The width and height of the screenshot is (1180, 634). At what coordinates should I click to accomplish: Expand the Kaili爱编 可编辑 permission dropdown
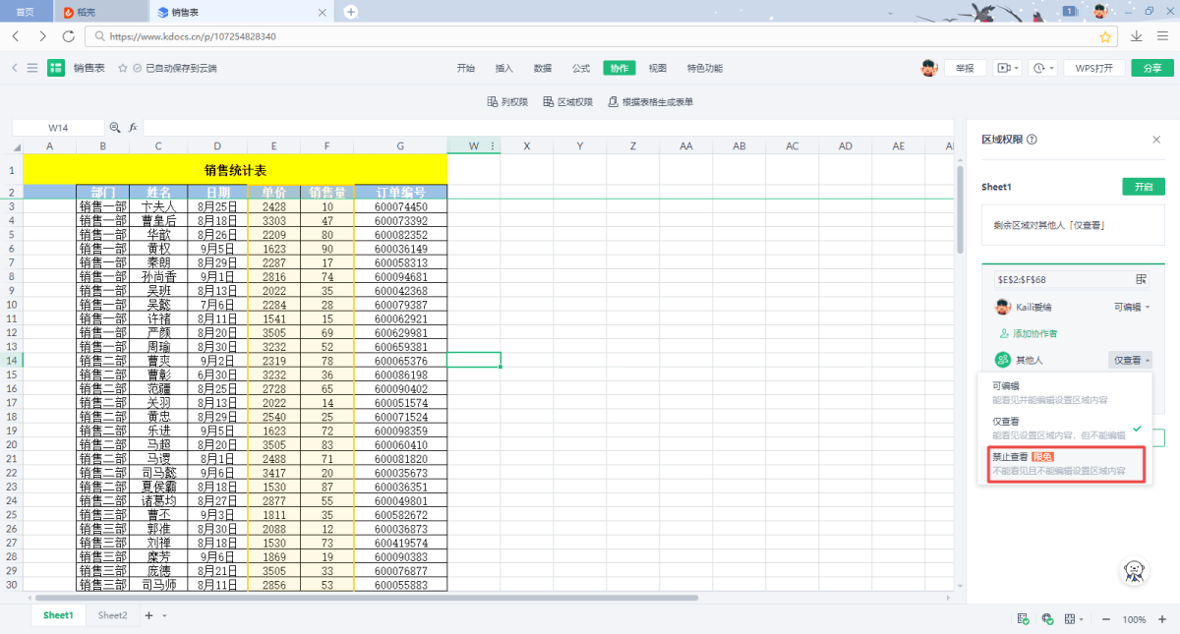coord(1132,308)
